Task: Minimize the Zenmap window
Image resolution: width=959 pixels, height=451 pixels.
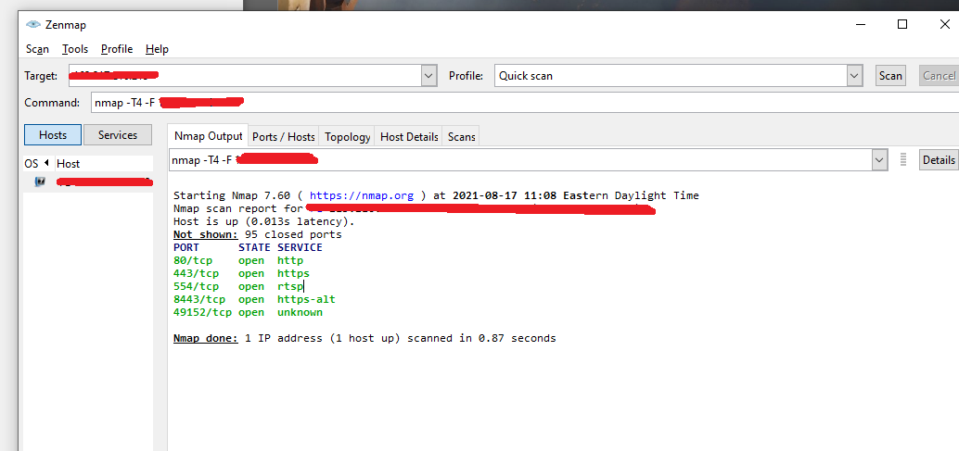Action: coord(859,25)
